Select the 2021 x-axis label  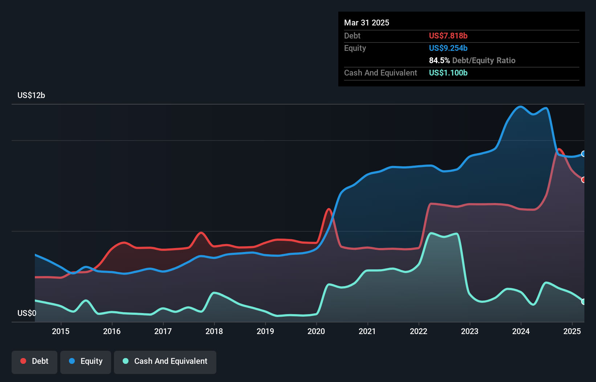pyautogui.click(x=367, y=331)
